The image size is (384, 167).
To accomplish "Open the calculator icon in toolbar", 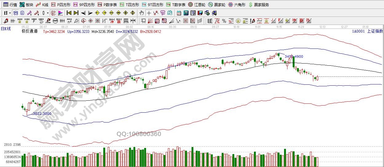I will tap(186, 13).
